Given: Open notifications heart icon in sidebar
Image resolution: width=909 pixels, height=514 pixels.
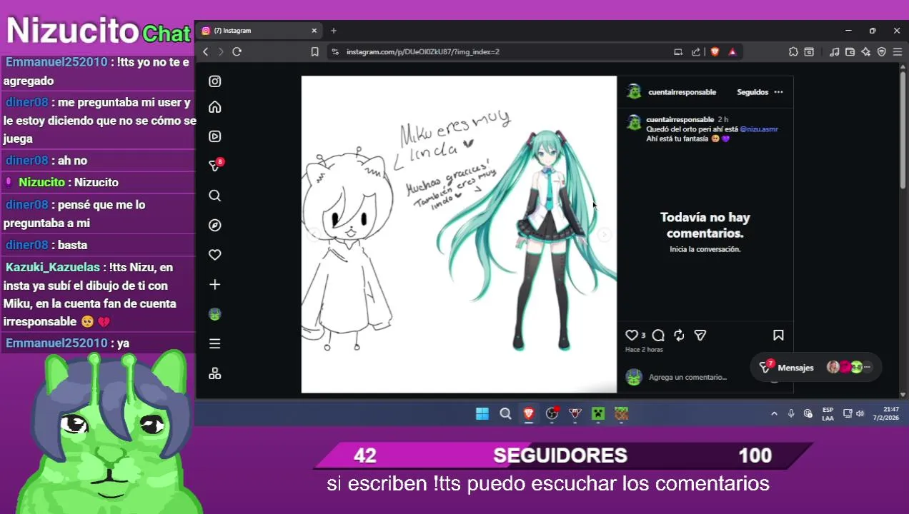Looking at the screenshot, I should (214, 255).
